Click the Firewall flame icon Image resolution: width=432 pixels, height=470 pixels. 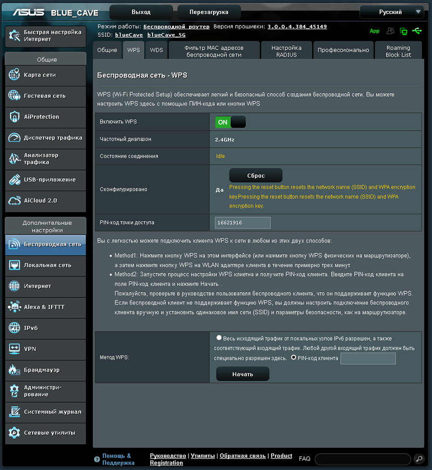coord(14,370)
